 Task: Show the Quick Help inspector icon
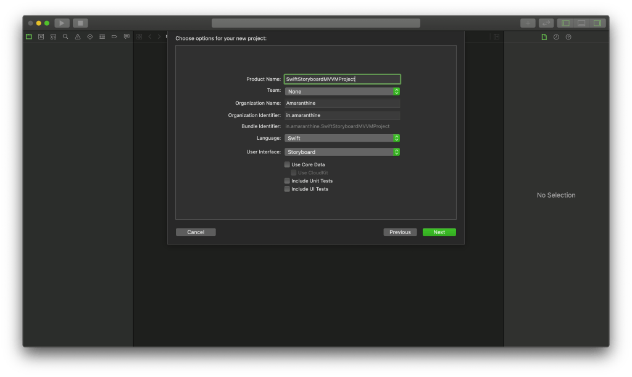(568, 37)
